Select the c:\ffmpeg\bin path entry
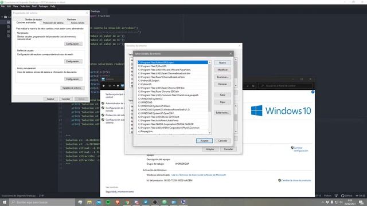367x206 pixels. (173, 131)
